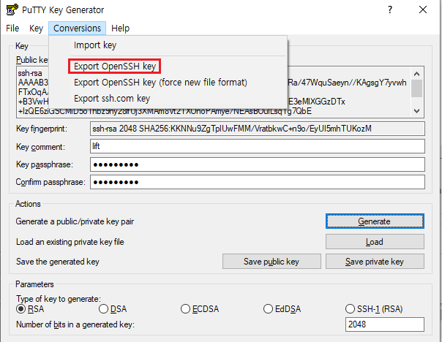Select the RSA key type

tap(30, 309)
